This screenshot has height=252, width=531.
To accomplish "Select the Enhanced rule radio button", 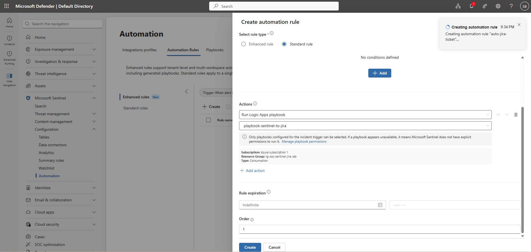I will 244,44.
